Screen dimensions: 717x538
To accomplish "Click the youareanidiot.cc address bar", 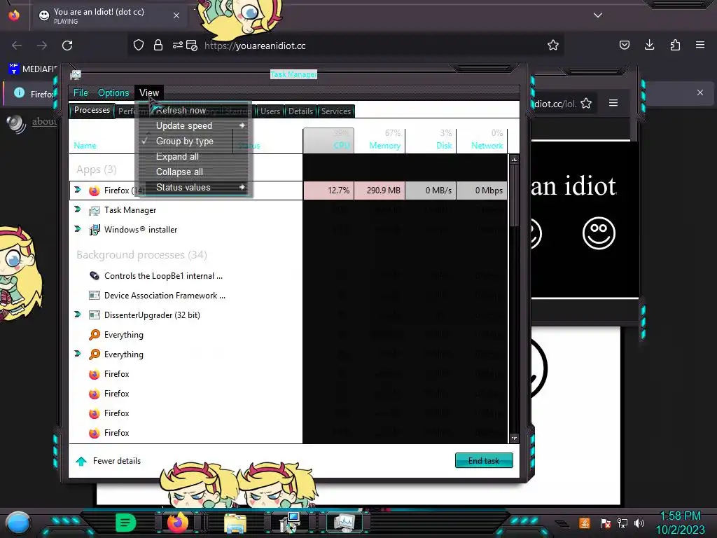I will [346, 46].
